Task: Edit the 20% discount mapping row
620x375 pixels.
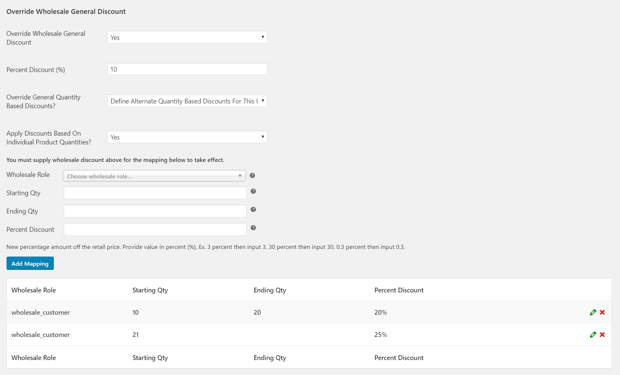Action: 593,312
